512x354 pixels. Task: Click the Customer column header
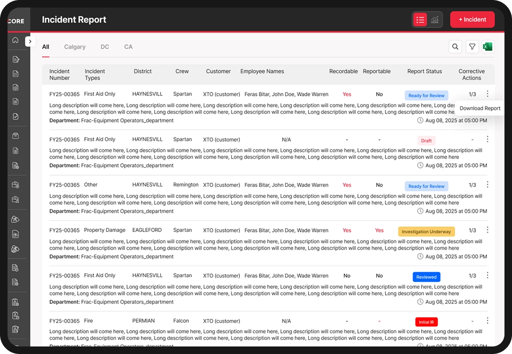coord(218,71)
